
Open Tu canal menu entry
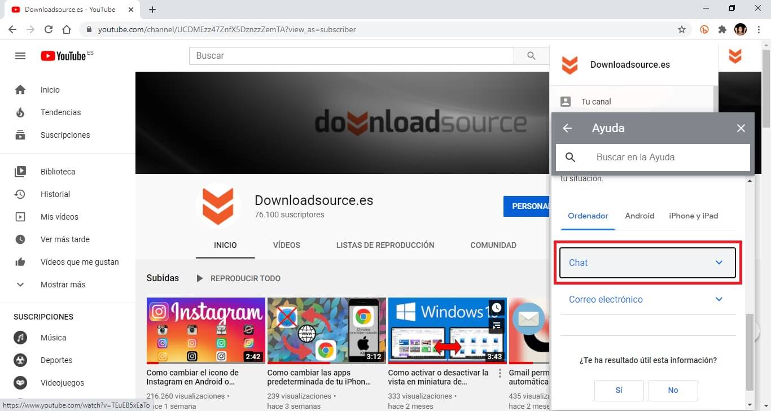click(631, 102)
